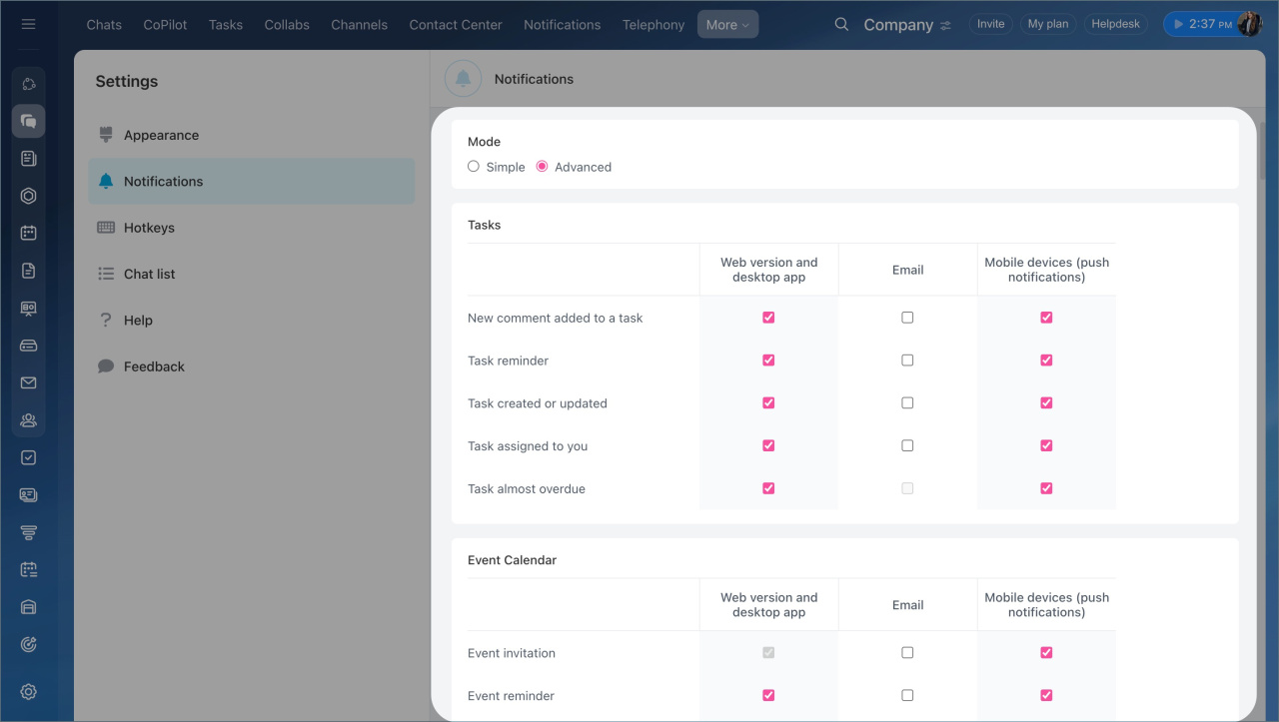Open the tasks checkmark icon in the sidebar
The height and width of the screenshot is (722, 1279).
28,457
